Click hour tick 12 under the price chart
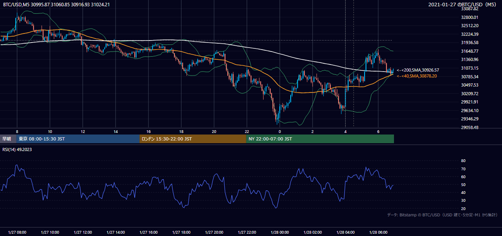This screenshot has width=502, height=236. pos(83,131)
